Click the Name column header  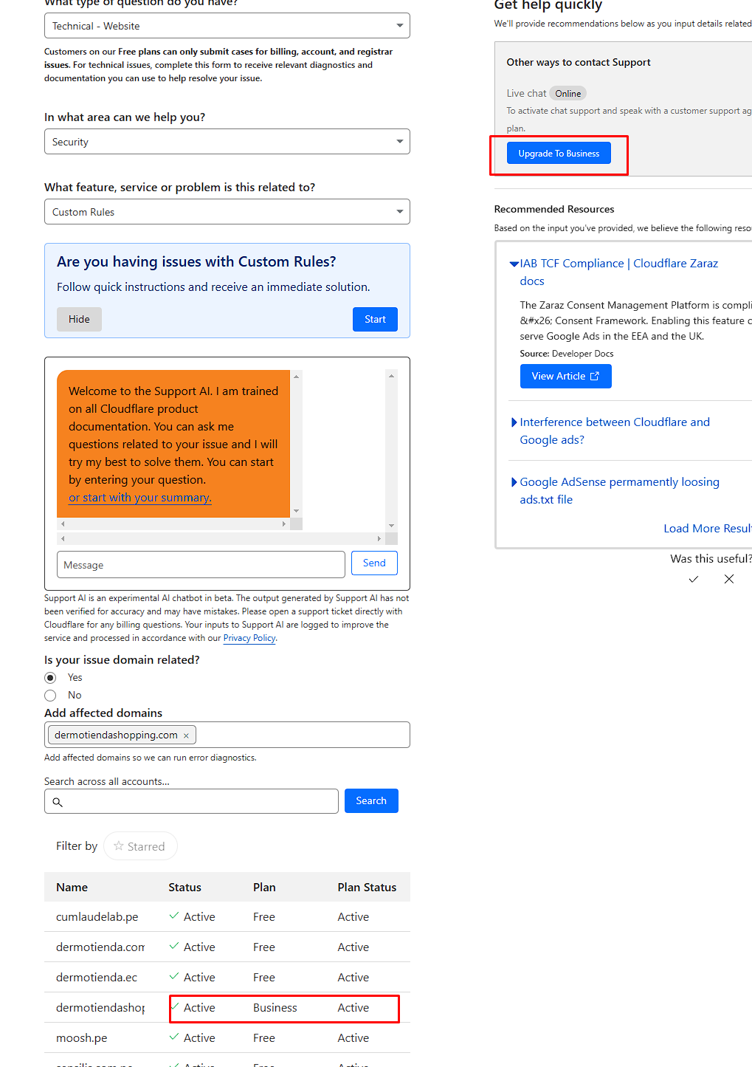pos(72,888)
